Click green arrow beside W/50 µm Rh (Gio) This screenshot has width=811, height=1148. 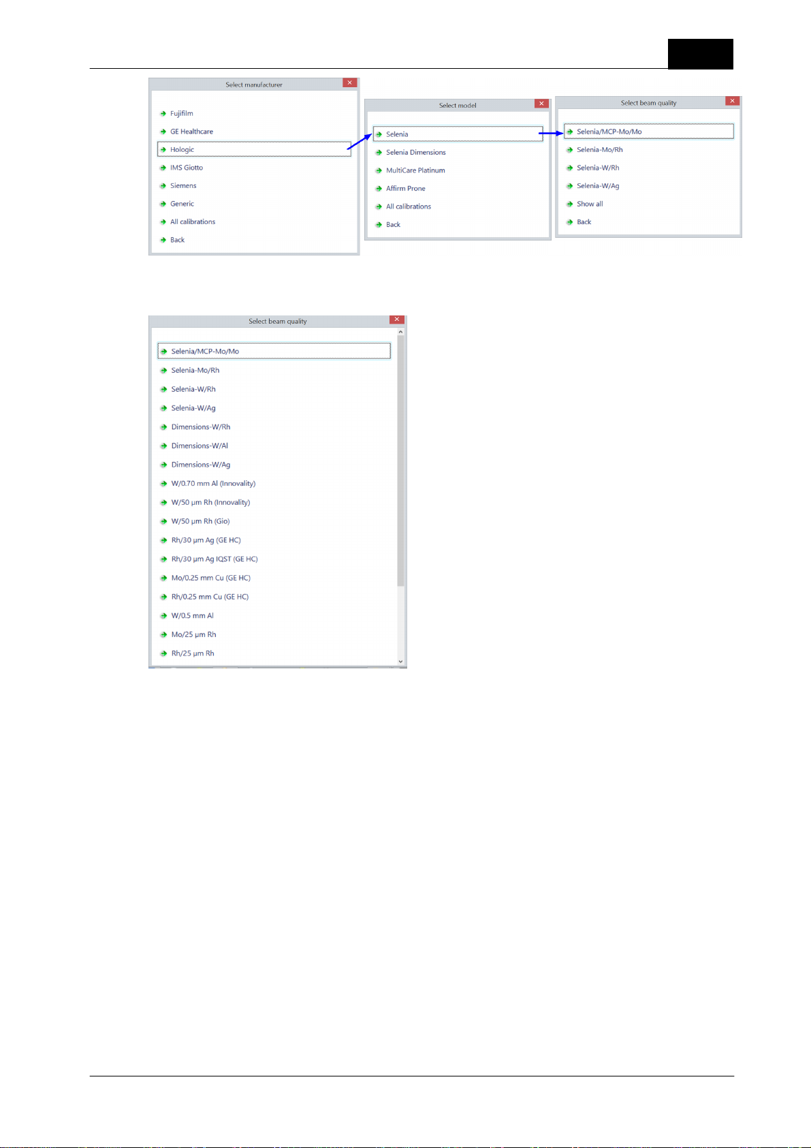pyautogui.click(x=164, y=521)
